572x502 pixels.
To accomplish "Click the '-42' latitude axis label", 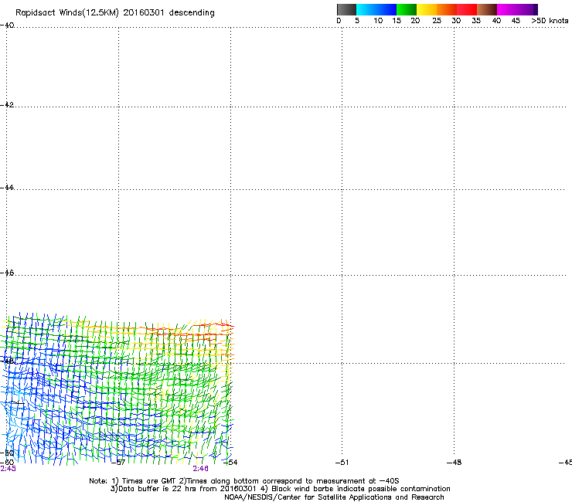I will coord(7,104).
